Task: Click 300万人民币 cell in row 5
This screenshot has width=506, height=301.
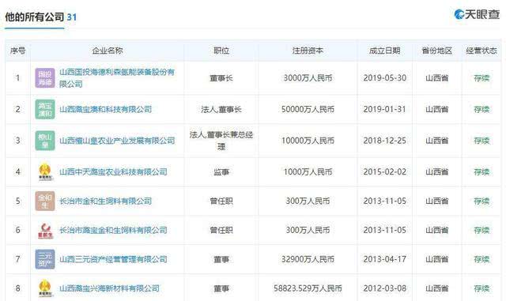Action: pos(308,201)
